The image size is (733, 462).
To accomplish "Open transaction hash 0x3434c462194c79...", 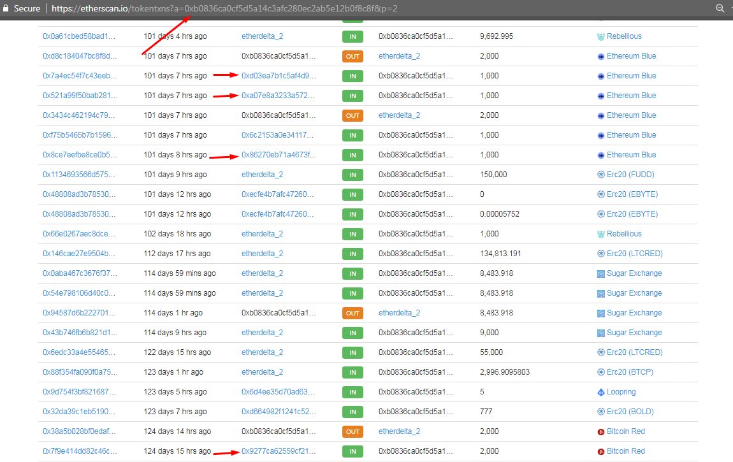I will (78, 115).
